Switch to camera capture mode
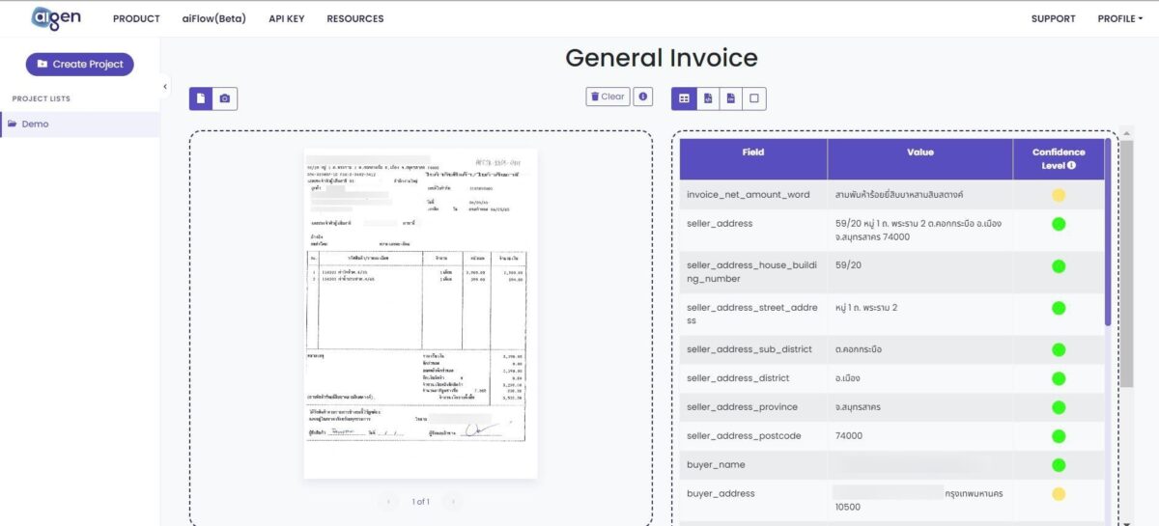The height and width of the screenshot is (526, 1159). (x=225, y=98)
